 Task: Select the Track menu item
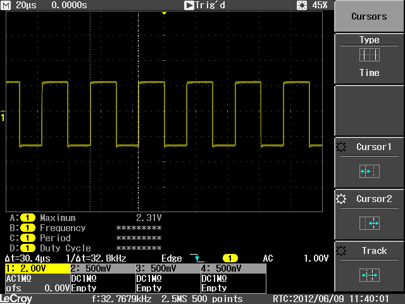[x=369, y=266]
